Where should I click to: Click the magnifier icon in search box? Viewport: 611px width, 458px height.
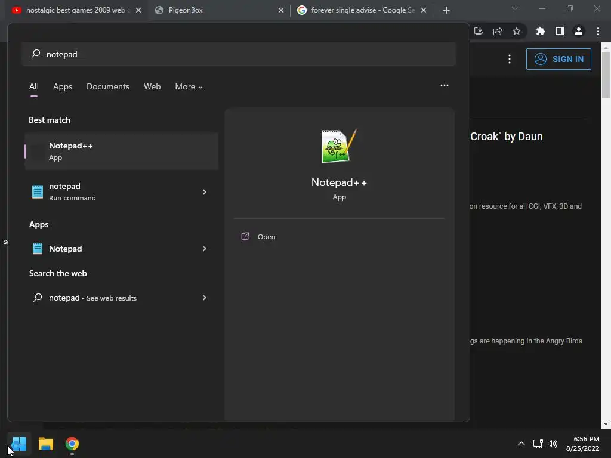coord(36,53)
